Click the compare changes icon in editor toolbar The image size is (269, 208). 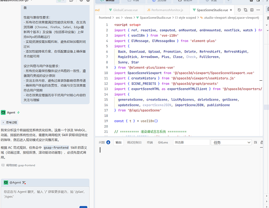tap(245, 10)
